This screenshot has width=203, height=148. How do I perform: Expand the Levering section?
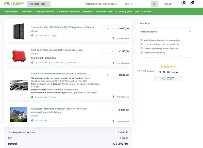[165, 23]
